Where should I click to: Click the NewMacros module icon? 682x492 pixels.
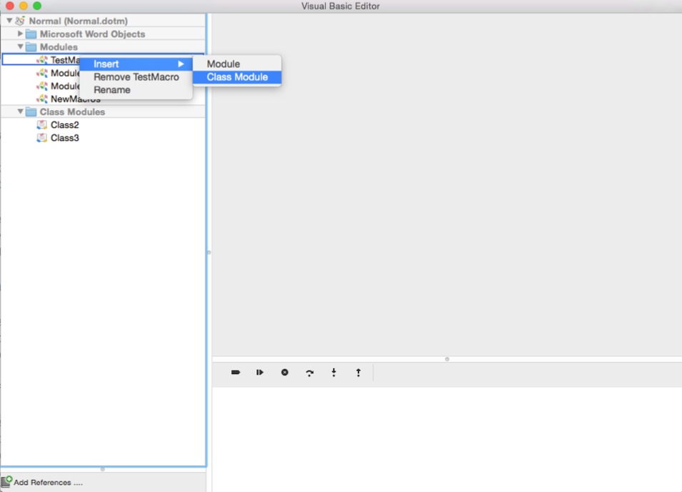point(42,99)
